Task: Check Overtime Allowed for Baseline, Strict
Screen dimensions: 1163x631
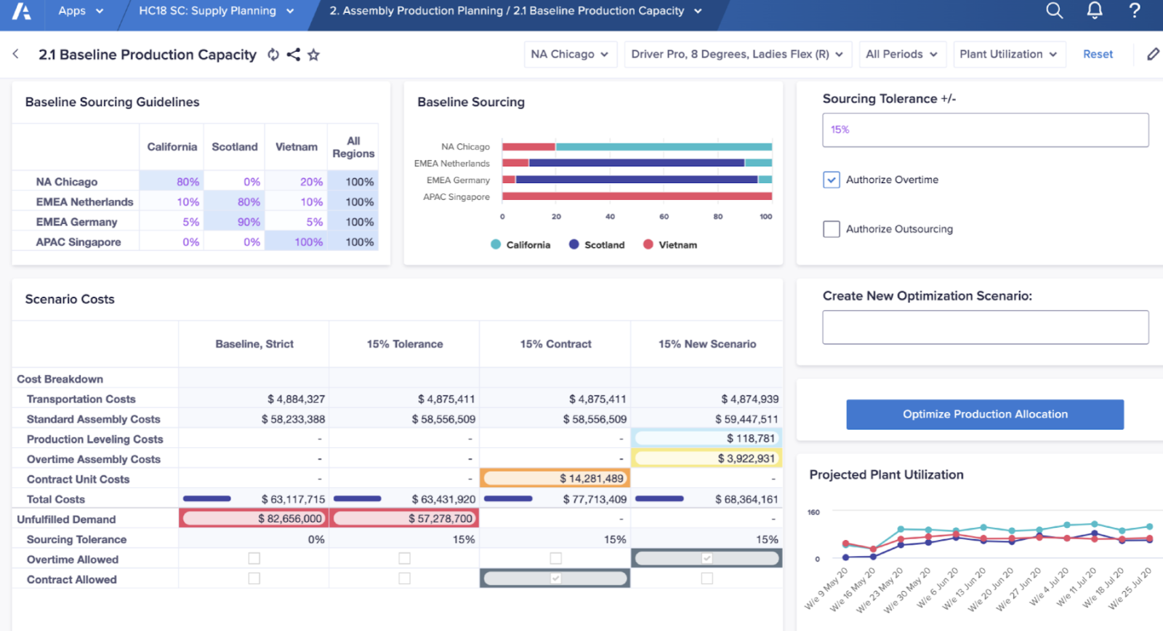Action: point(254,558)
